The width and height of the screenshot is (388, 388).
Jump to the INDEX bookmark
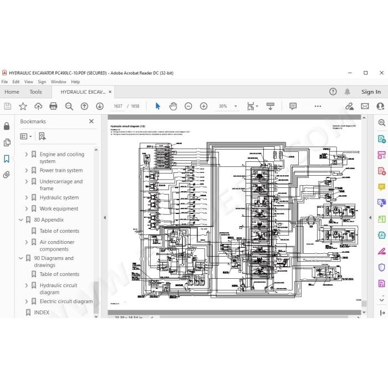[42, 313]
